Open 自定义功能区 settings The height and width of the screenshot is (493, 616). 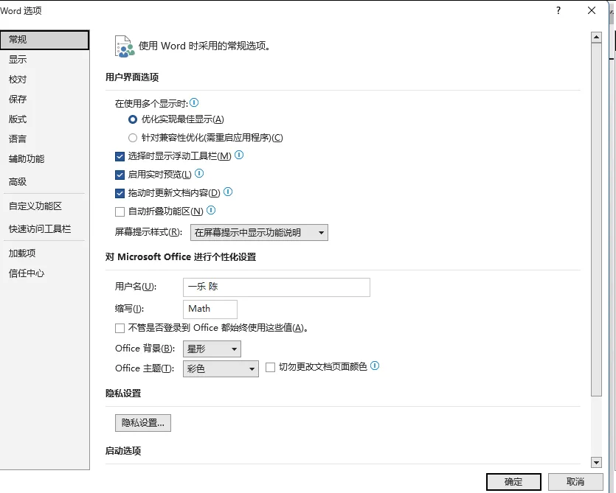pyautogui.click(x=44, y=206)
